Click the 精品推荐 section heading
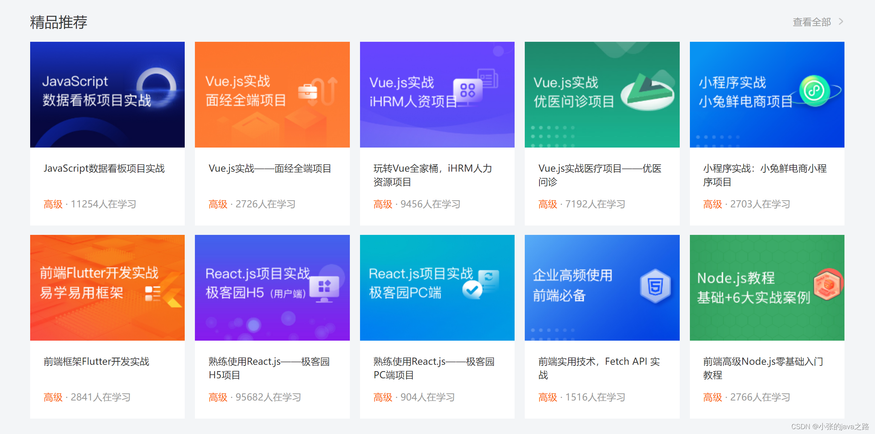Image resolution: width=875 pixels, height=434 pixels. (58, 22)
